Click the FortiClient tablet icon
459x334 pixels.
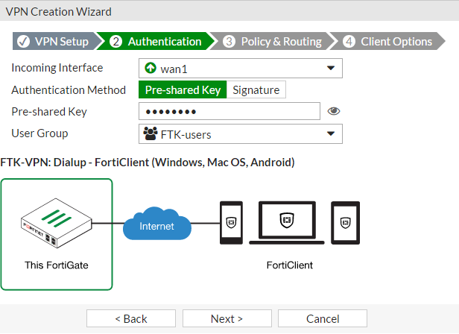pos(346,223)
